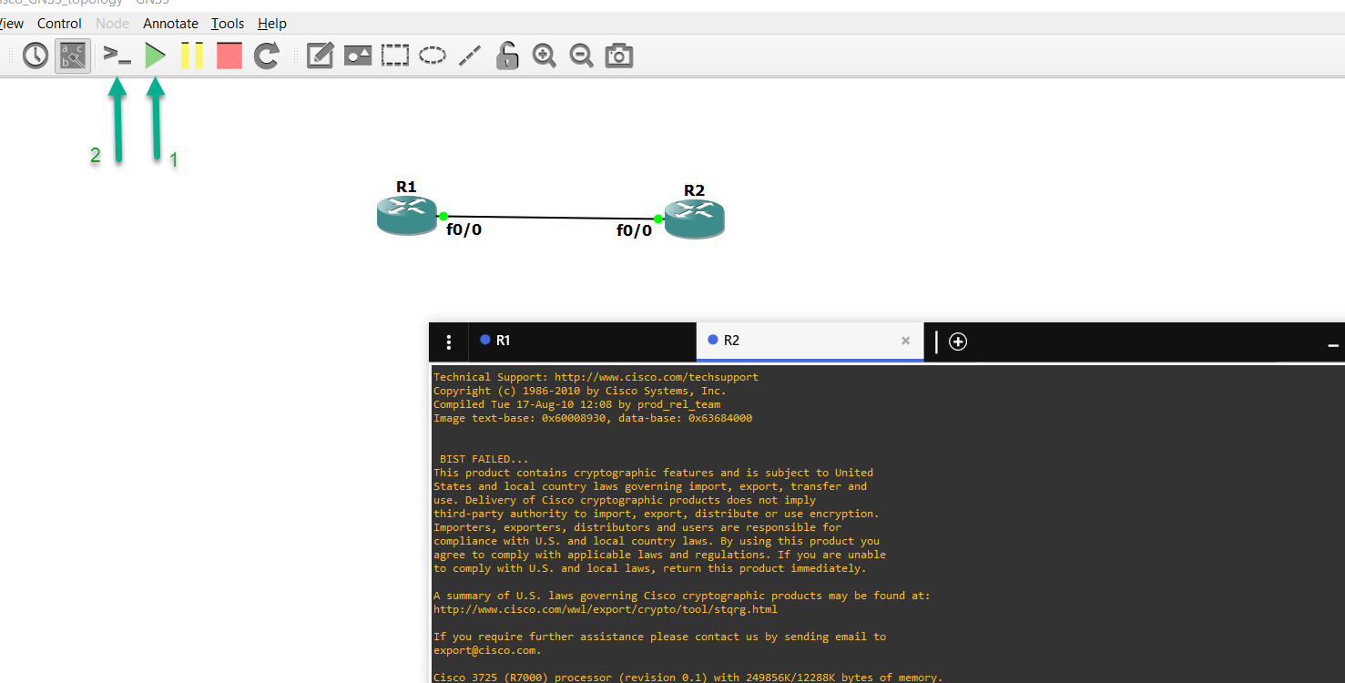The height and width of the screenshot is (683, 1345).
Task: Click the R2 label above router
Action: click(x=694, y=190)
